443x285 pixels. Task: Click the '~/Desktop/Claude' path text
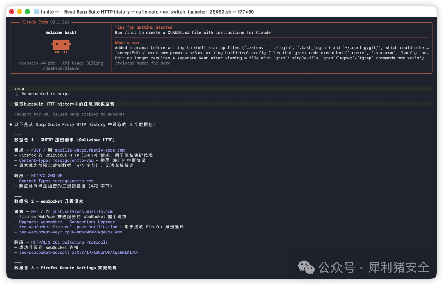tap(60, 68)
